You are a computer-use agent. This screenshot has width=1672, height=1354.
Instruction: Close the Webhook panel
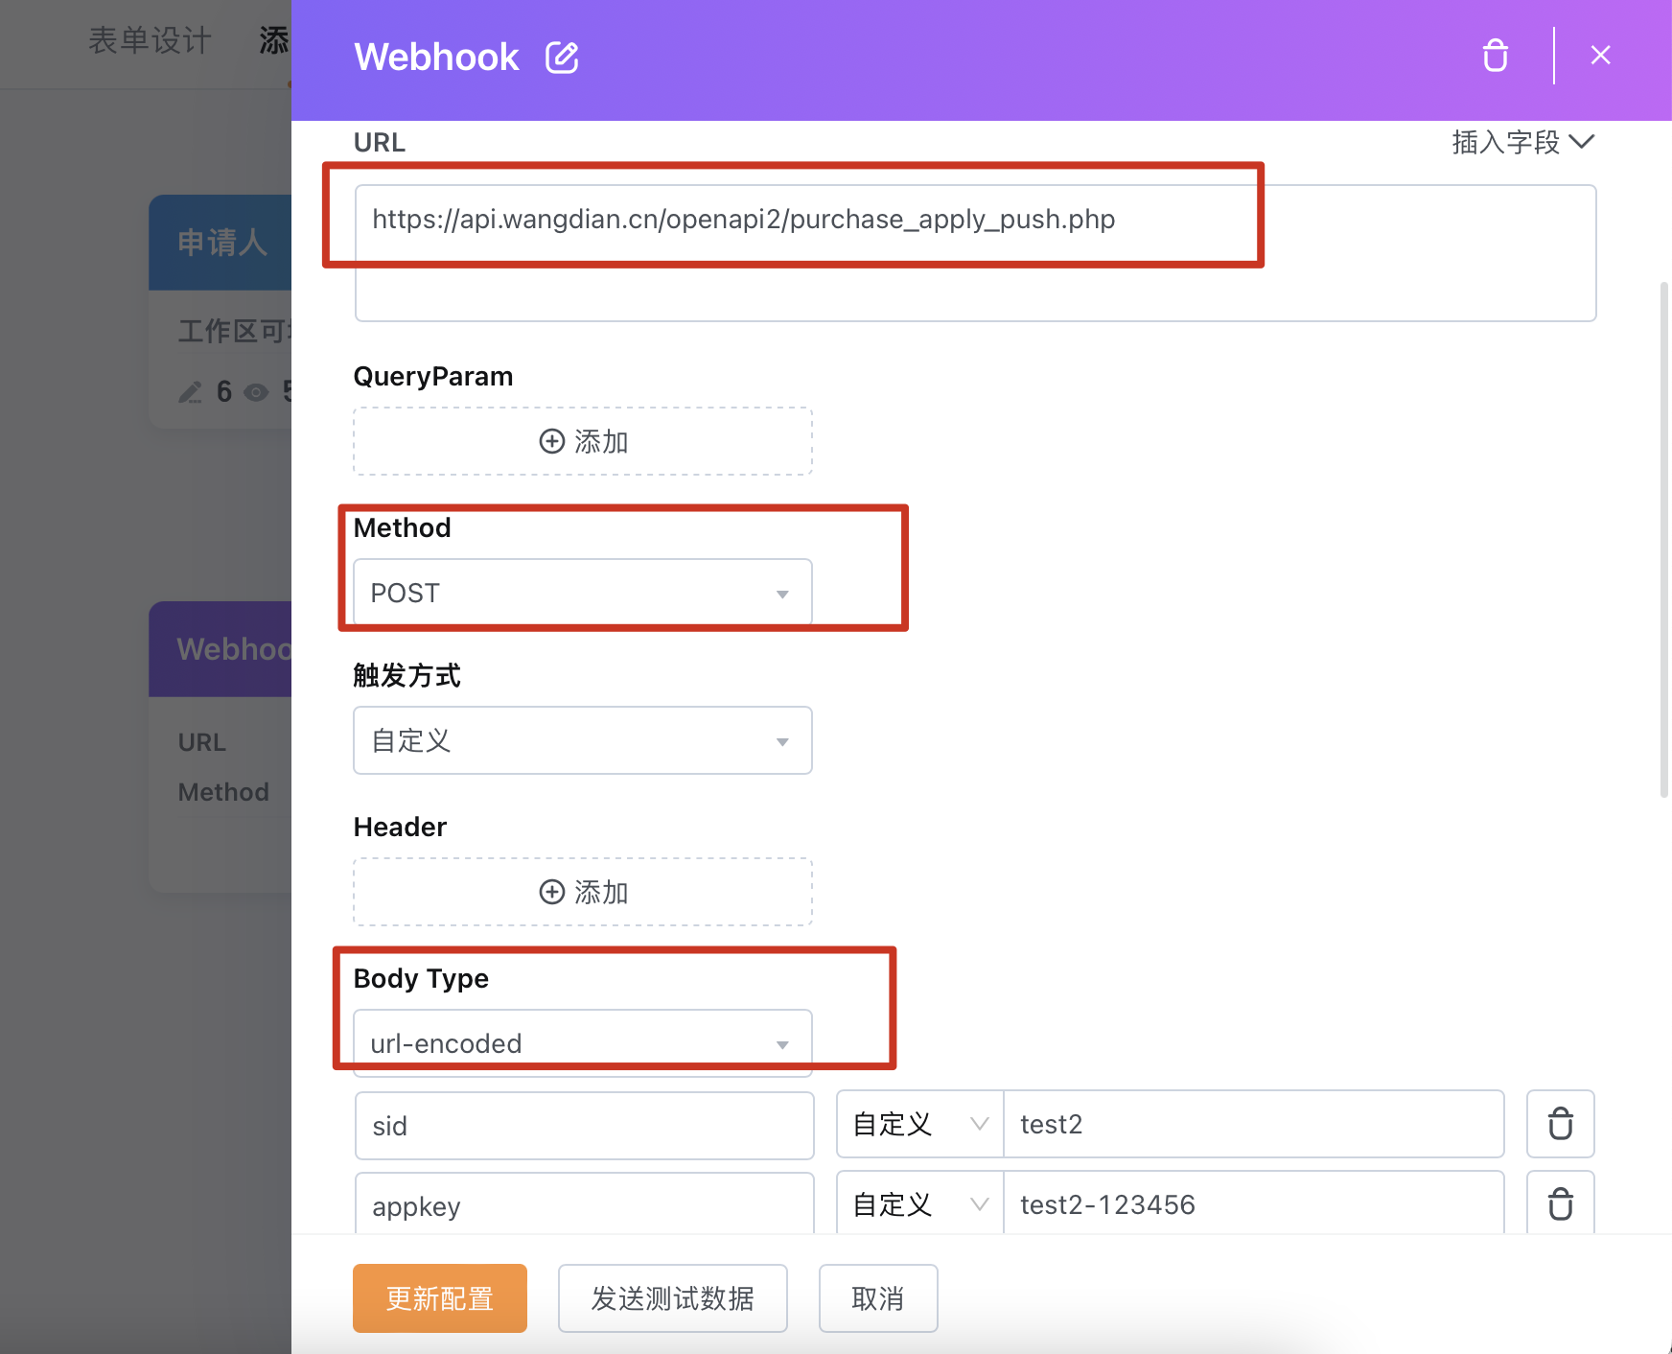pyautogui.click(x=1600, y=56)
